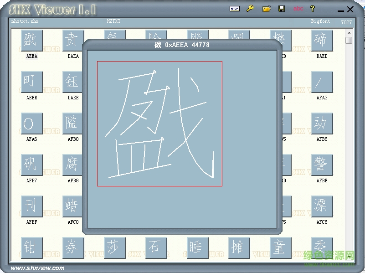Open an SHX font file using folder icon
This screenshot has width=365, height=273.
coord(267,9)
